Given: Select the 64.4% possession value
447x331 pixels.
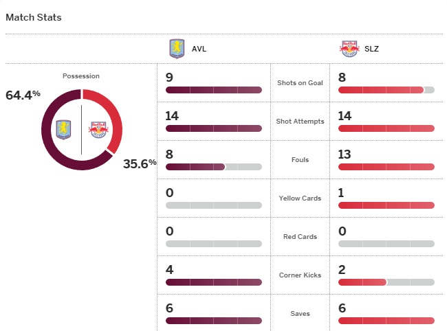Looking at the screenshot, I should 23,95.
